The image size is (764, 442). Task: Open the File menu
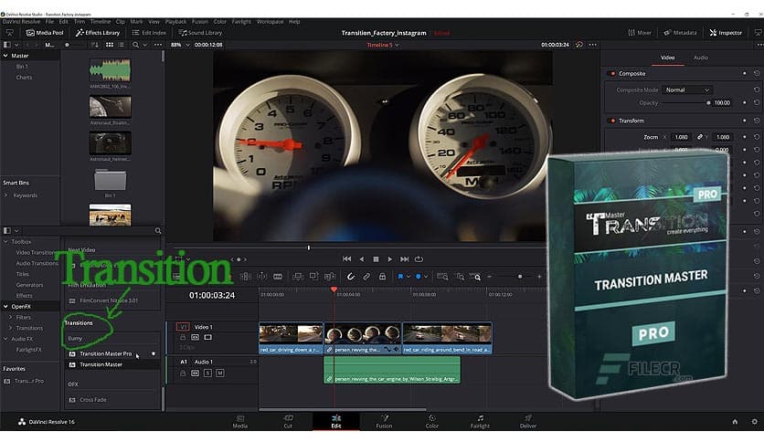pyautogui.click(x=49, y=21)
